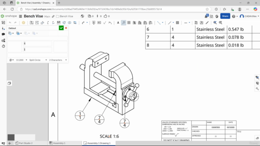
Task: Open the notifications bell icon
Action: click(206, 16)
